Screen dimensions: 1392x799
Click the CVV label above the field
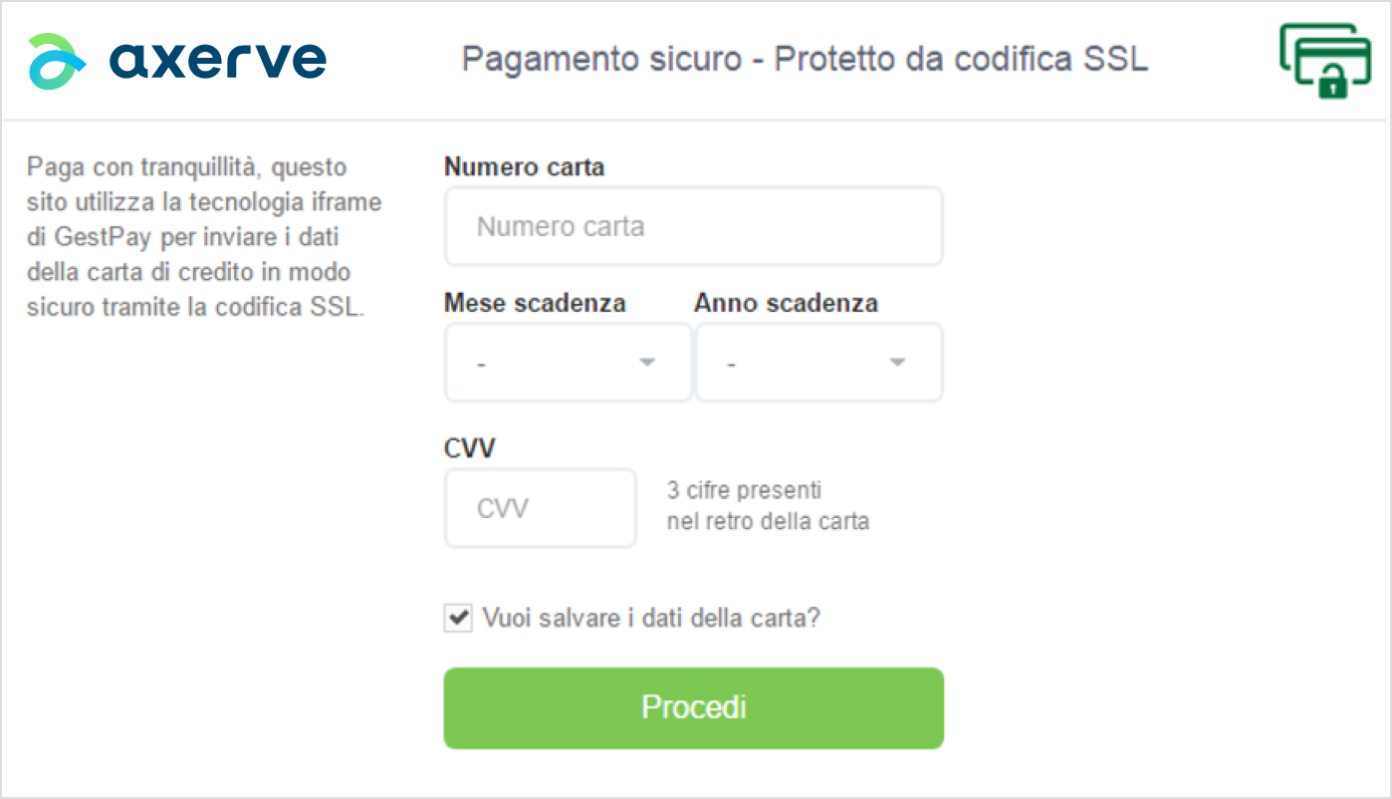470,447
